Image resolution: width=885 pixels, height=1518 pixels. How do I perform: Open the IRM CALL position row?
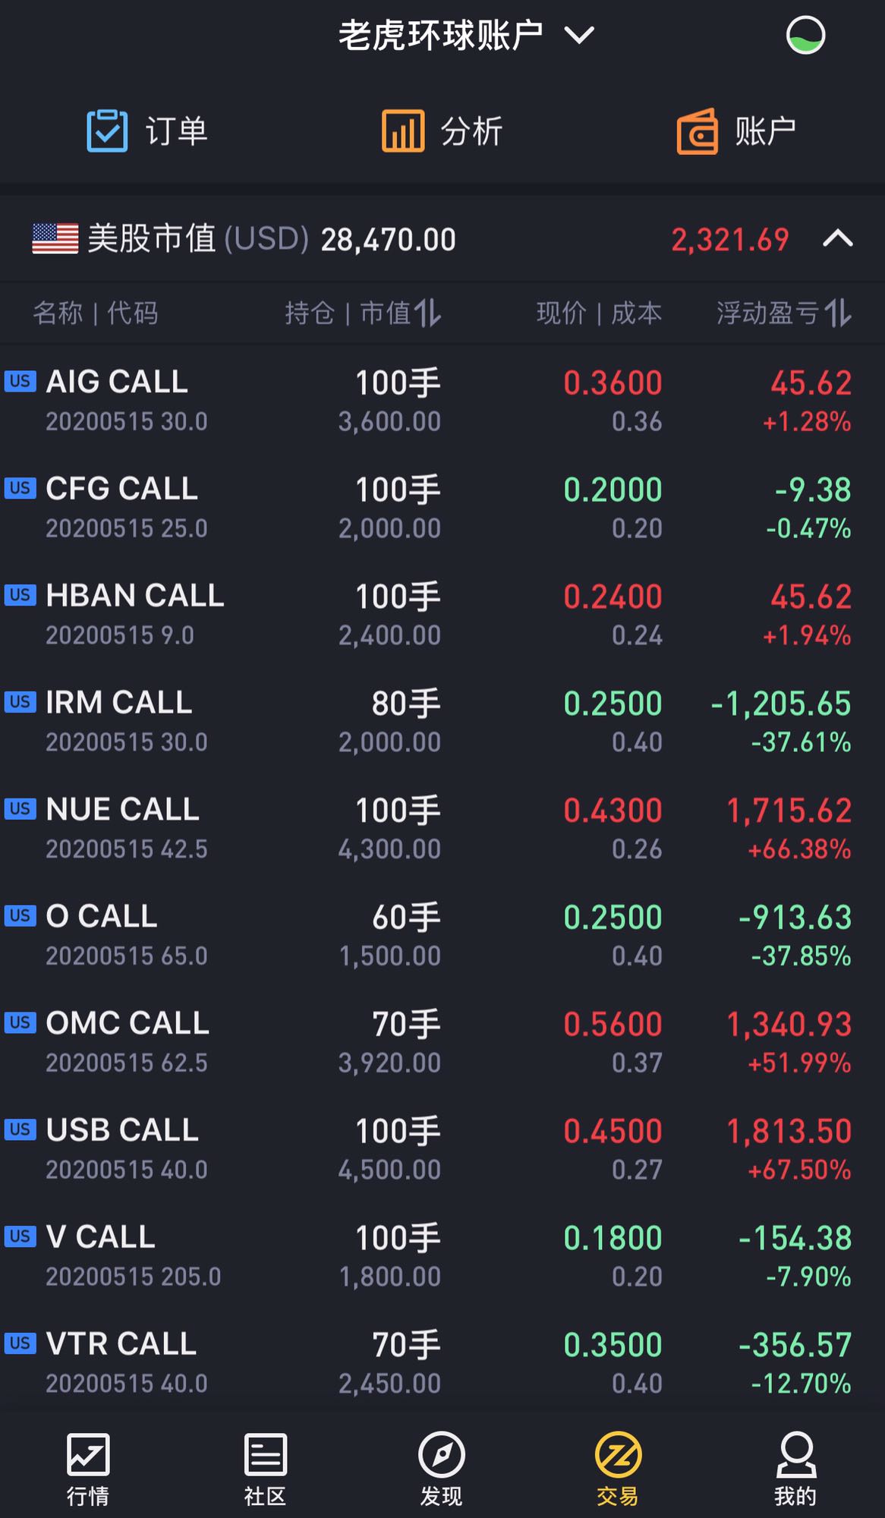442,721
